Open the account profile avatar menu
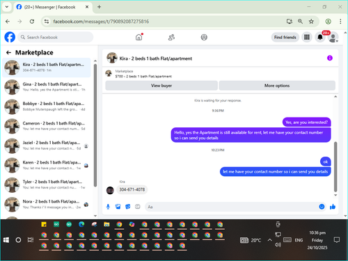 click(333, 37)
